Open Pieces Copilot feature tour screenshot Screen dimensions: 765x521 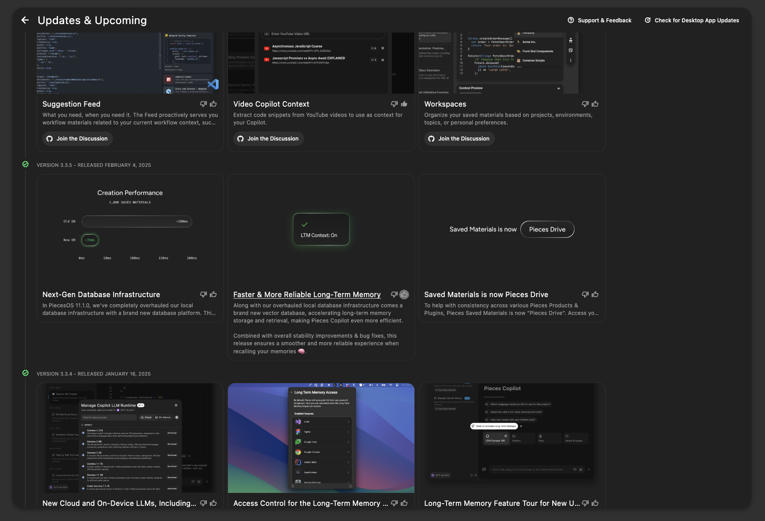point(512,438)
